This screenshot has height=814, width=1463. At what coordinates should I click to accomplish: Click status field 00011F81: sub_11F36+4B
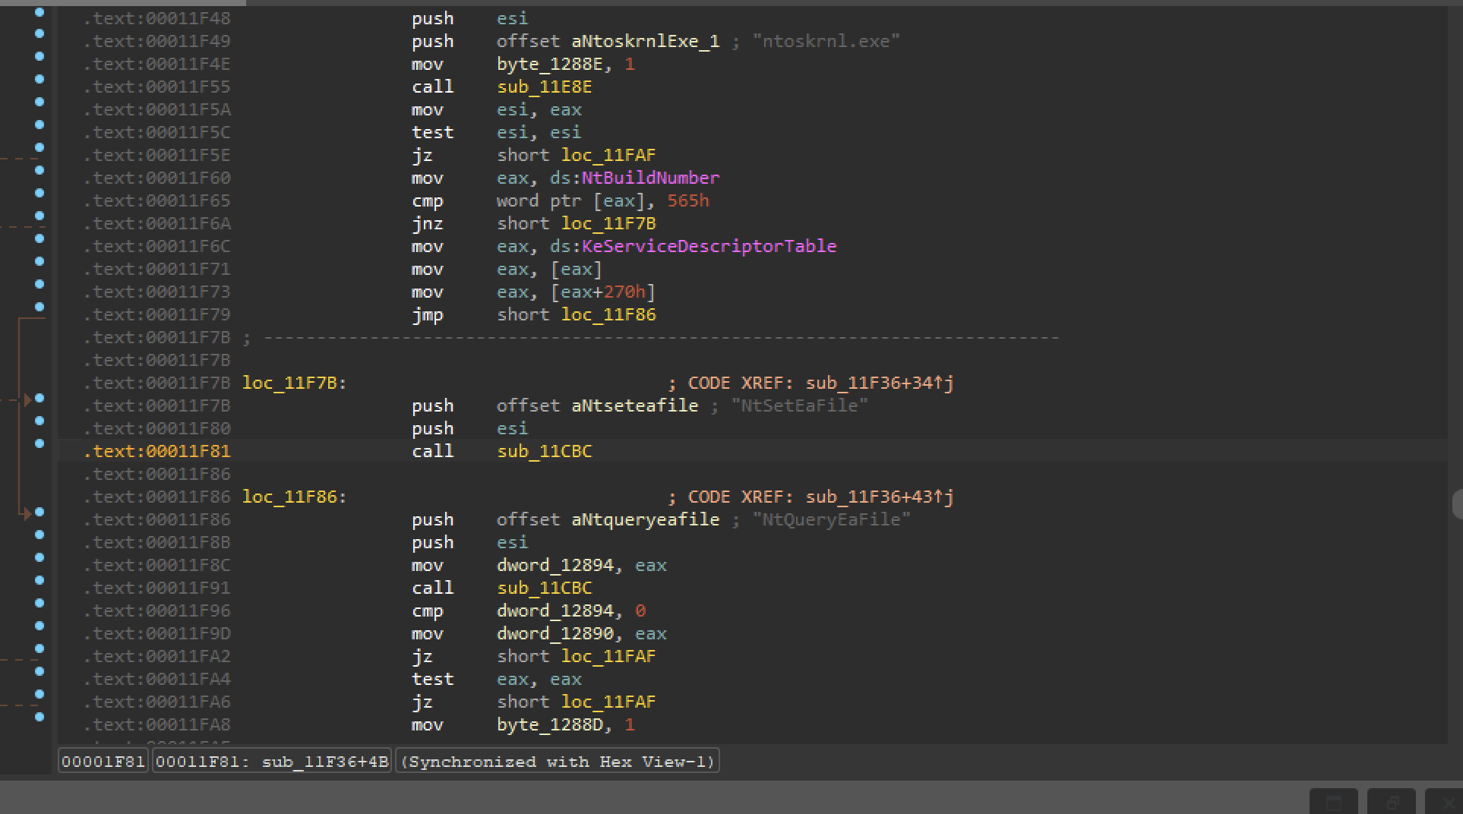click(x=272, y=761)
